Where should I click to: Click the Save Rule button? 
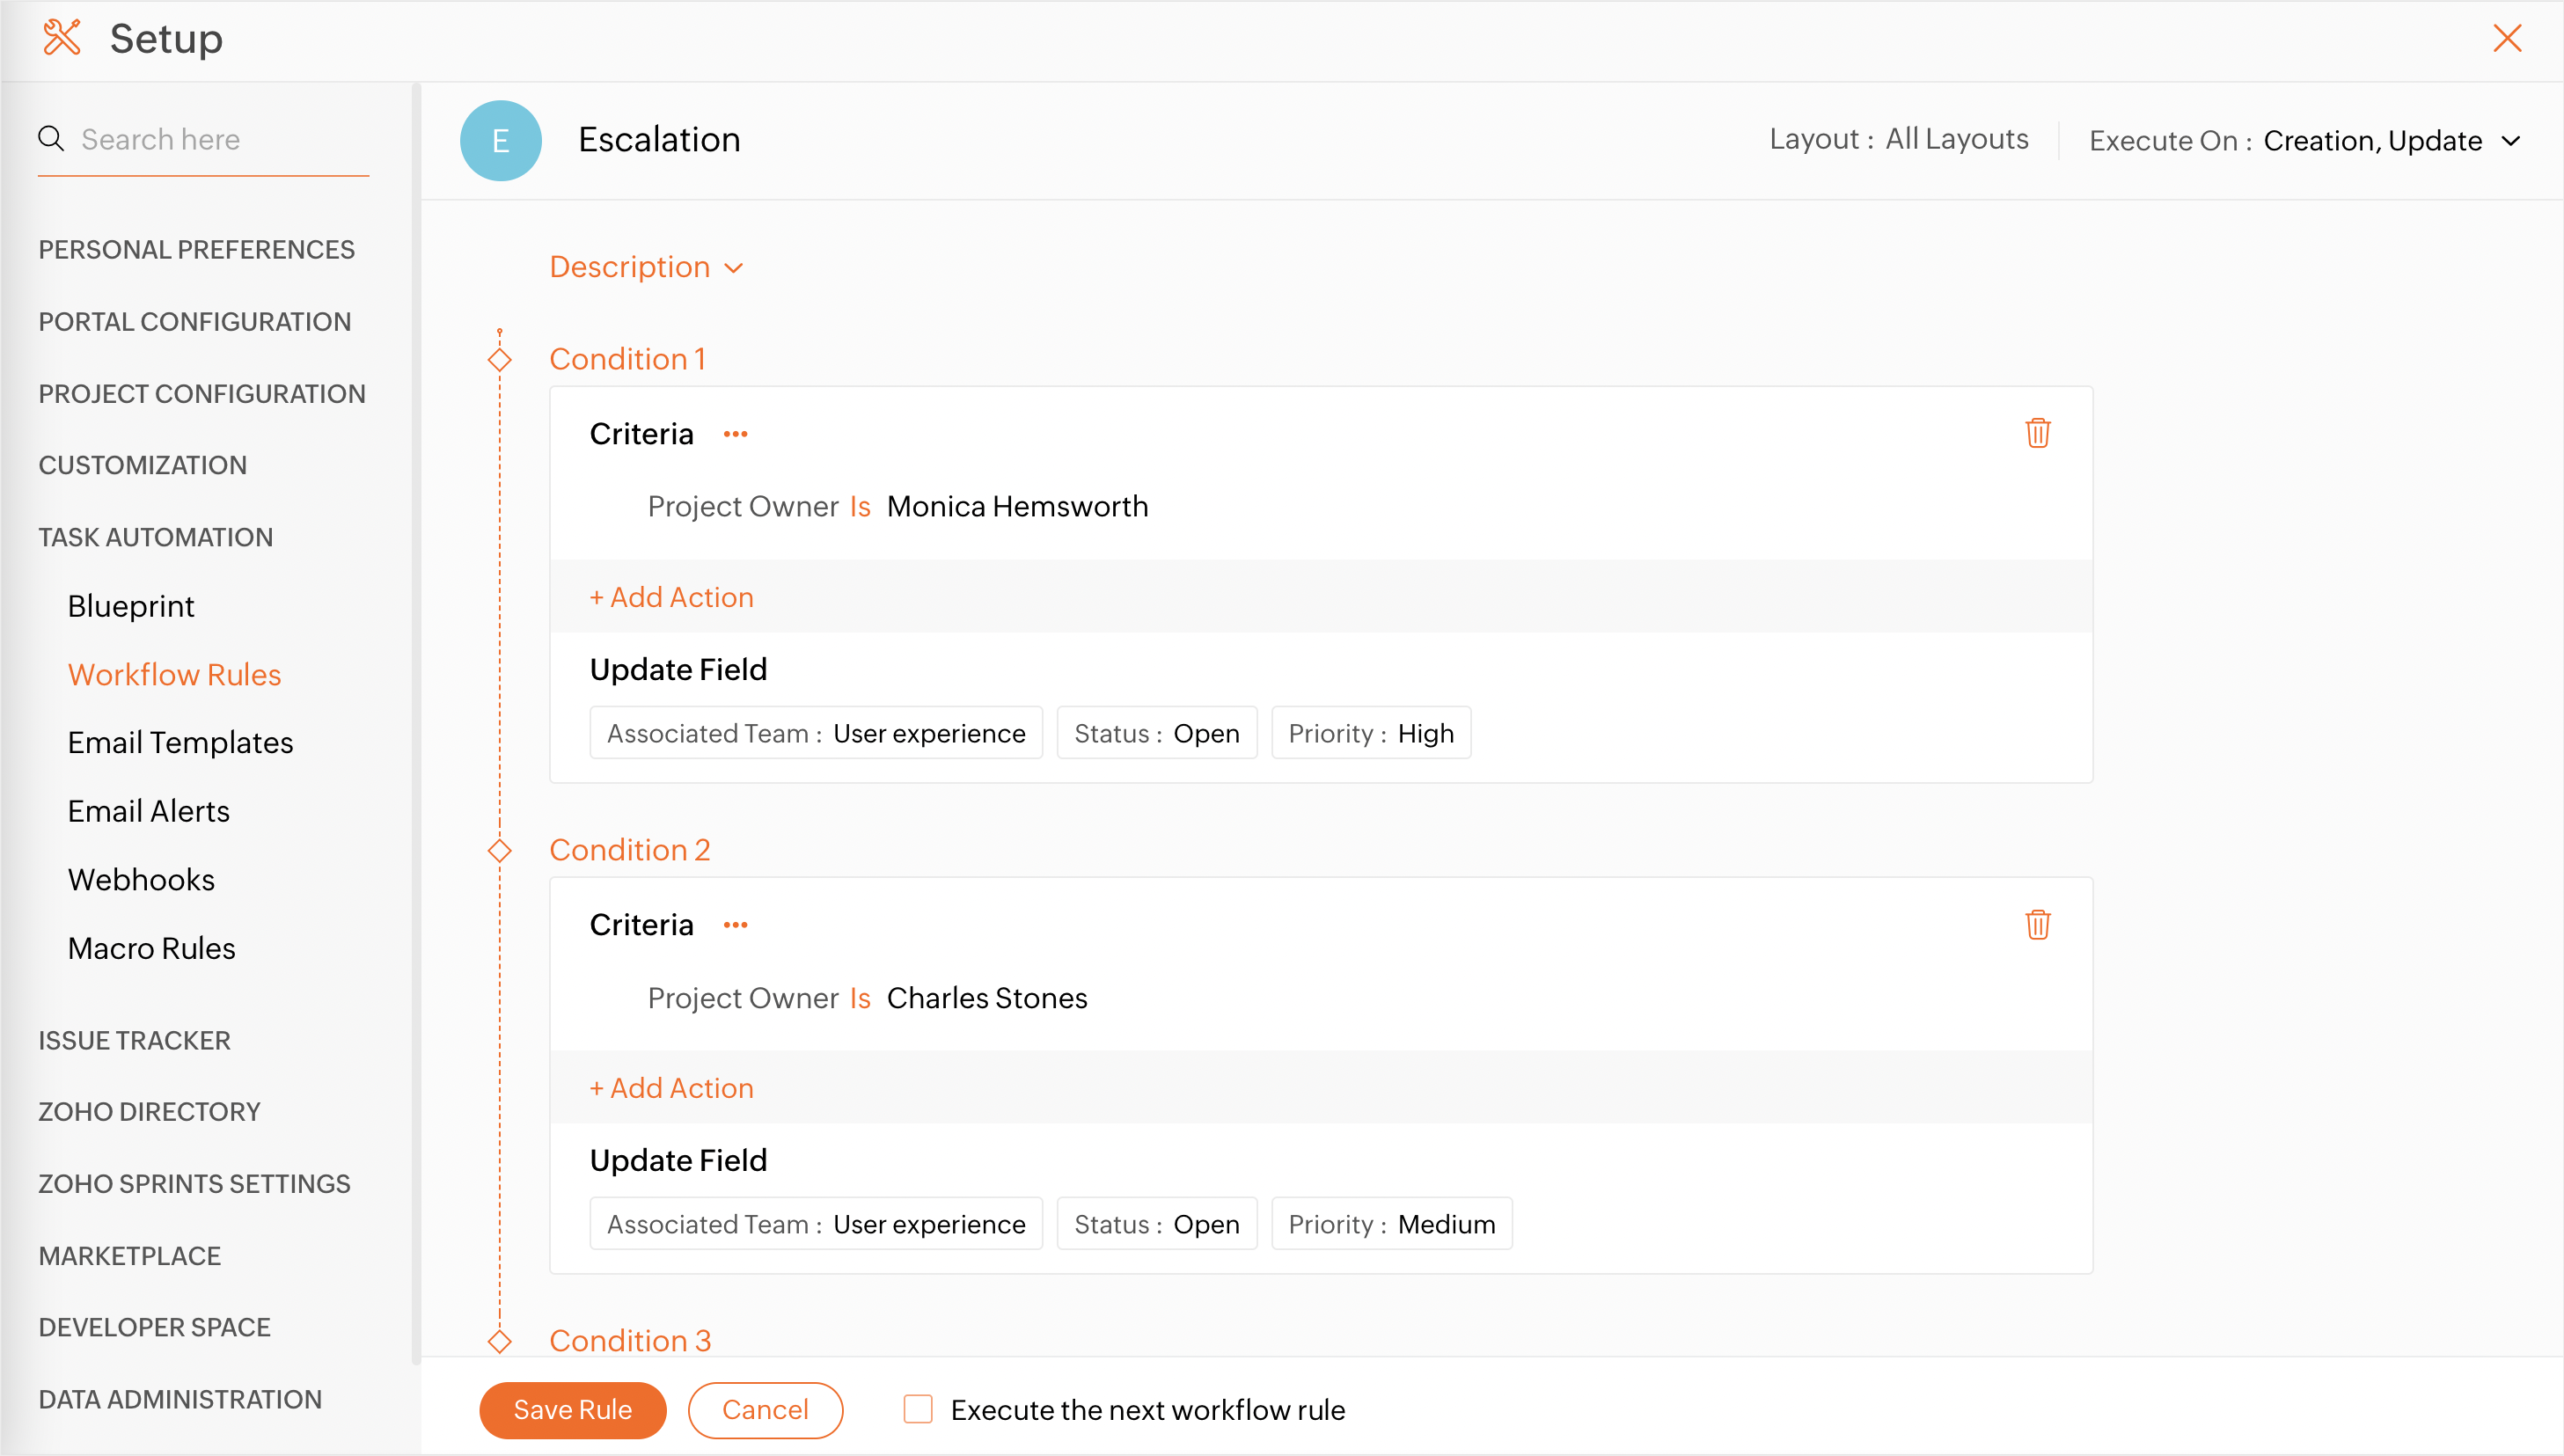572,1410
